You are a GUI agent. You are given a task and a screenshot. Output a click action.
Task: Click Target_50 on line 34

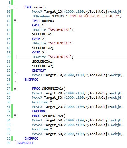tap(53, 121)
